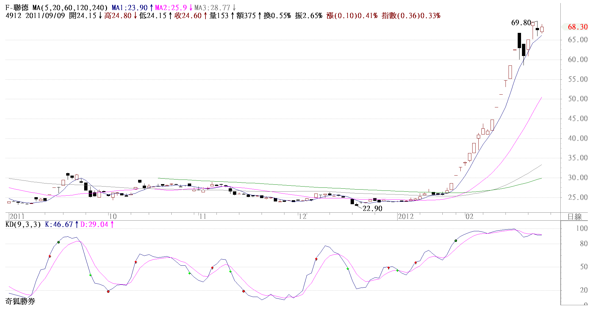Click the green dot KD marker near February 2012

[456, 241]
